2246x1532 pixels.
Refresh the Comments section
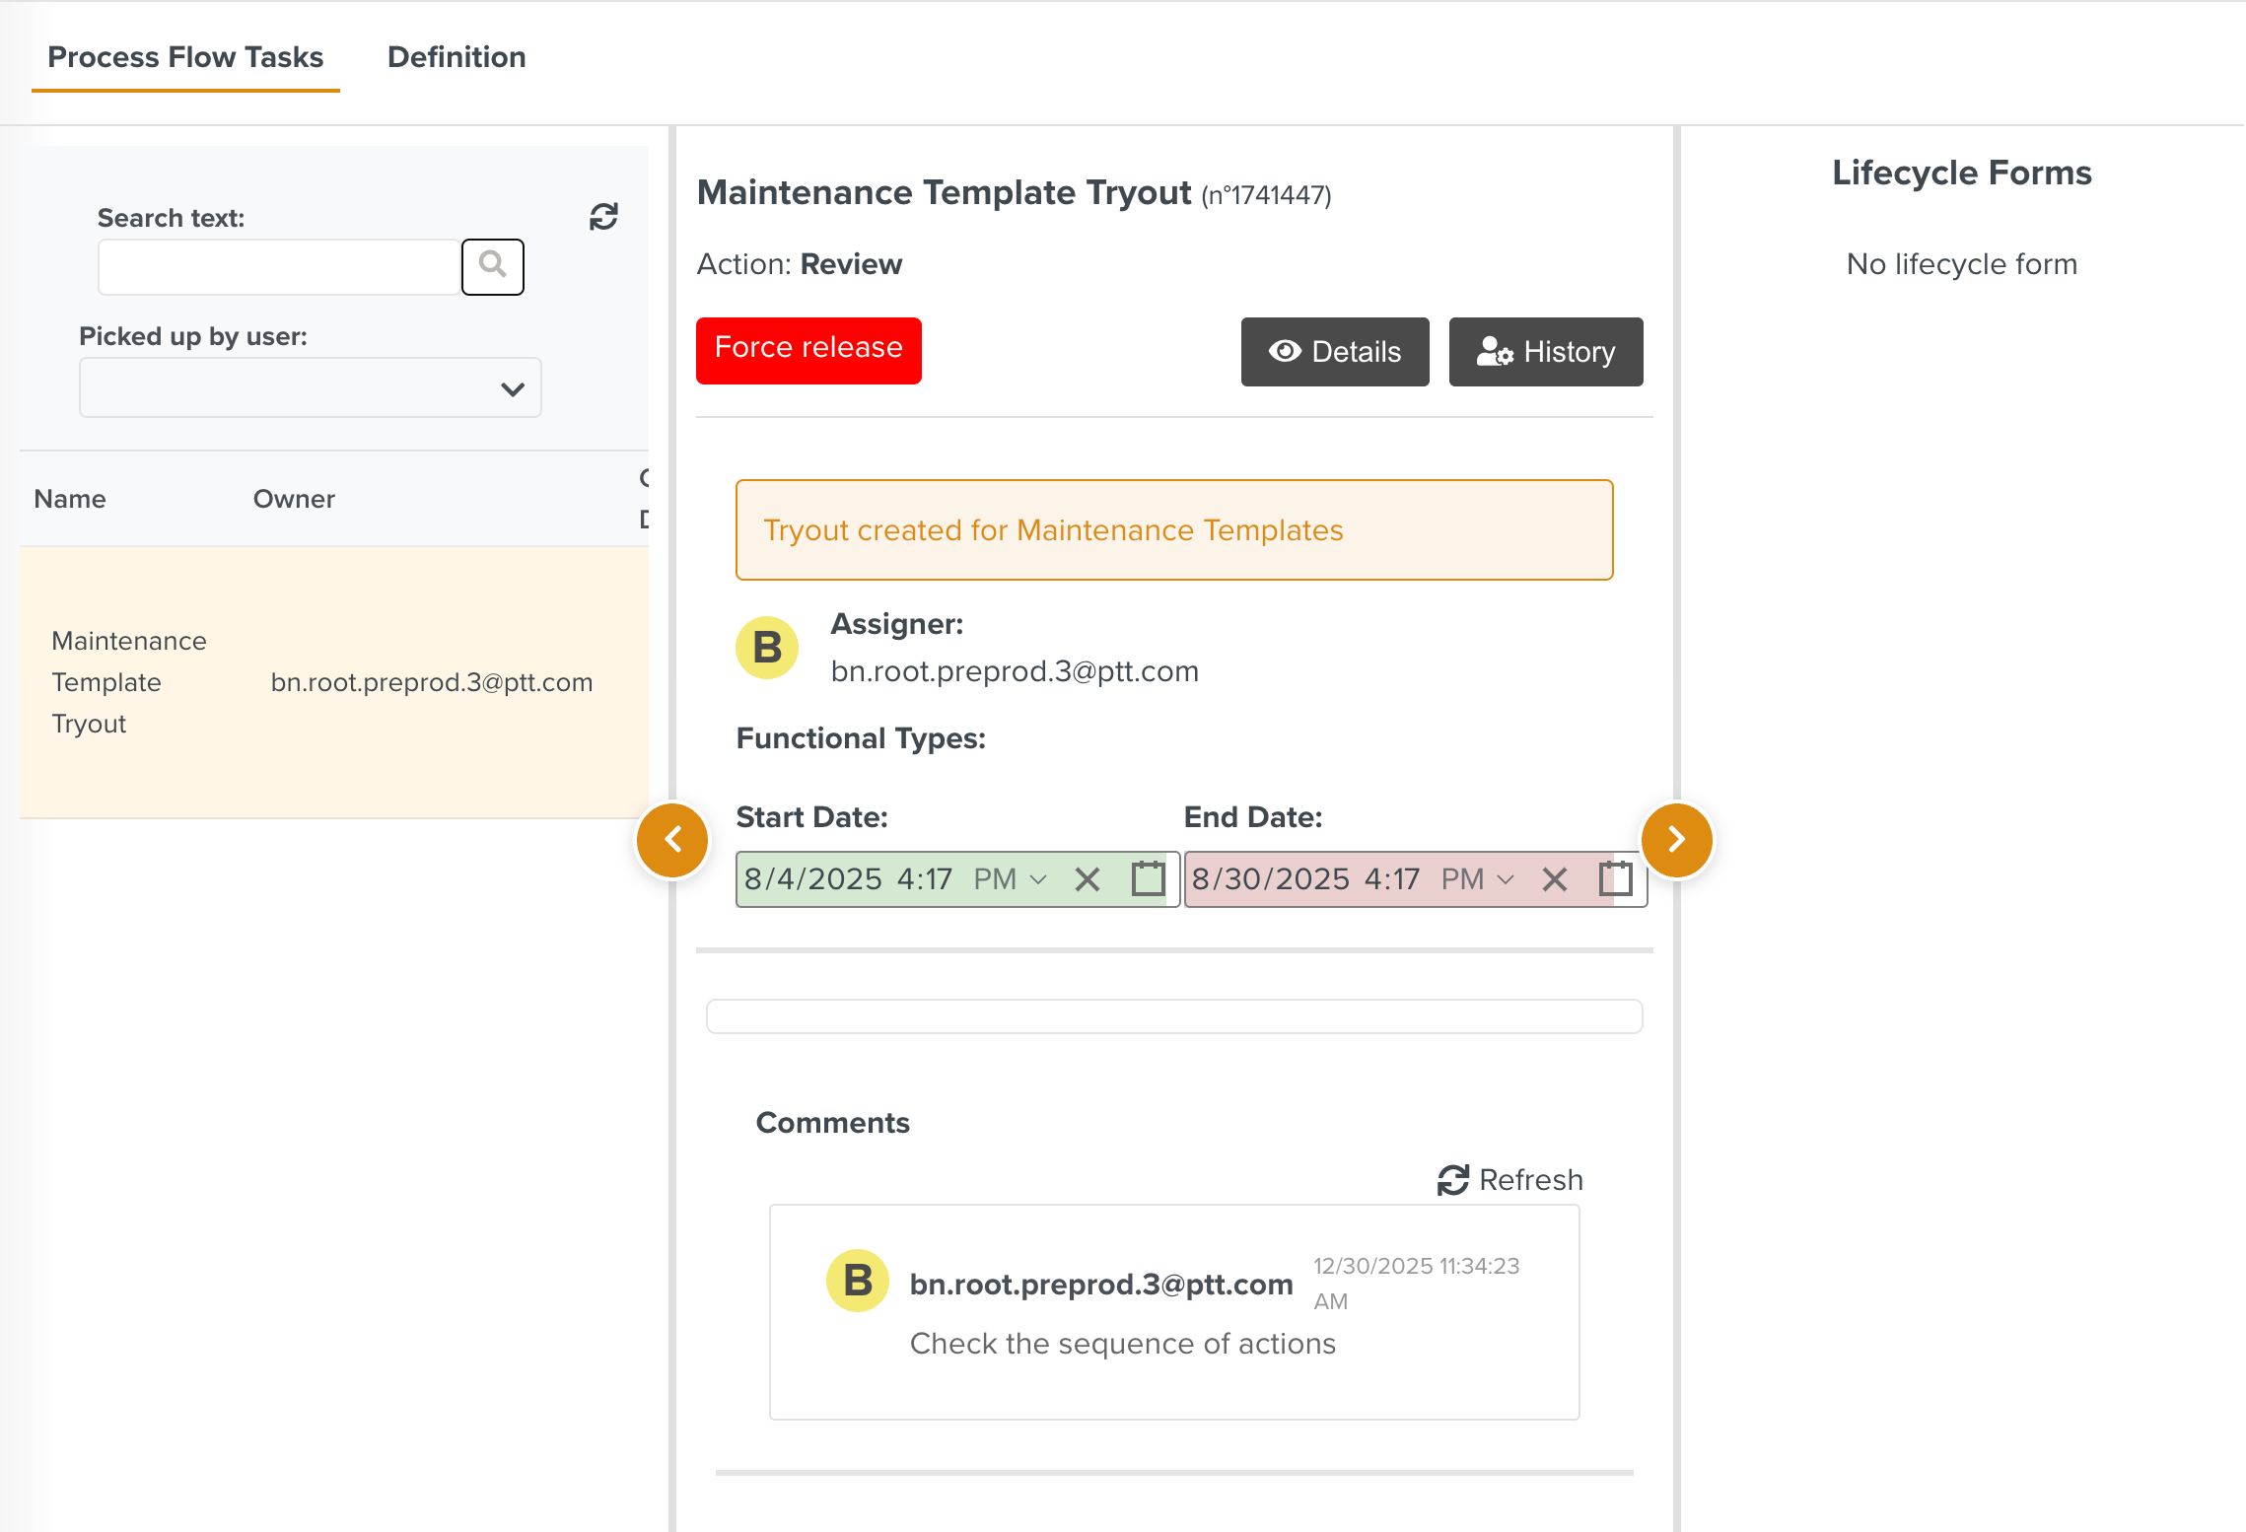point(1510,1180)
